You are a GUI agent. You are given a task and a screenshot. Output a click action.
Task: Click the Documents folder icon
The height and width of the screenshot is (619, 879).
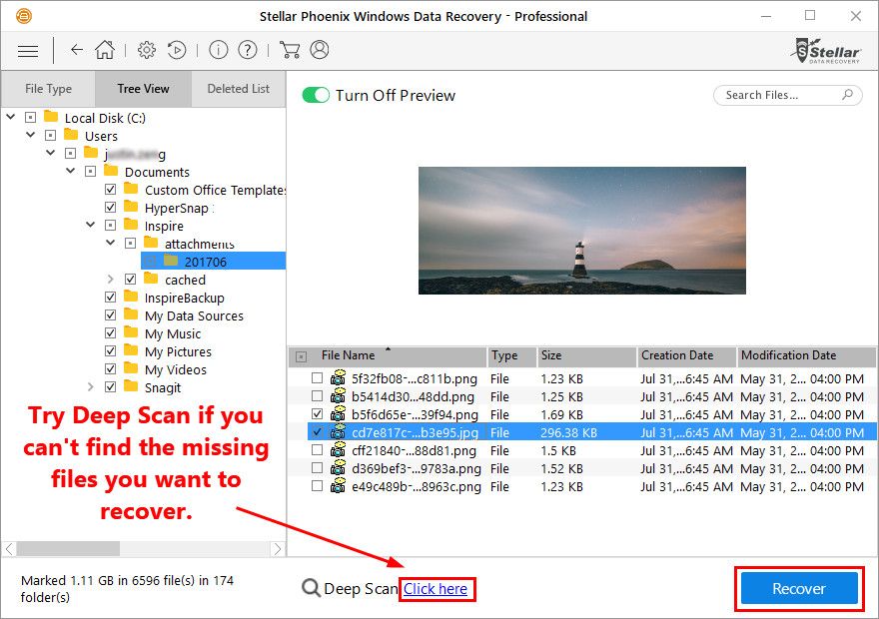tap(111, 171)
